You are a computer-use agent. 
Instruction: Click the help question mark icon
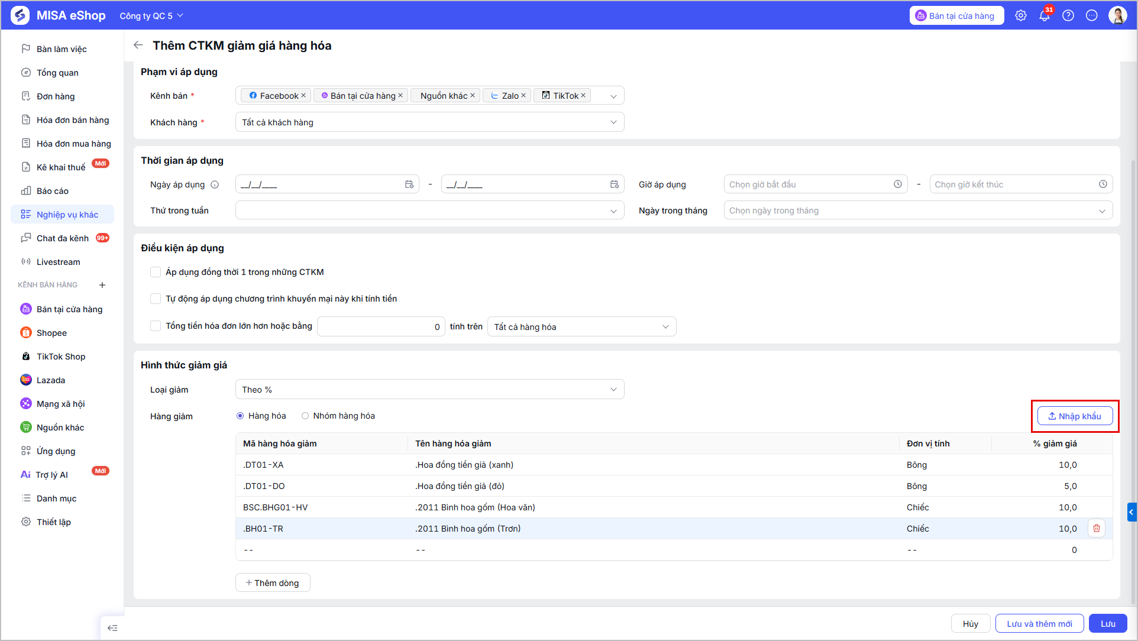[1068, 16]
